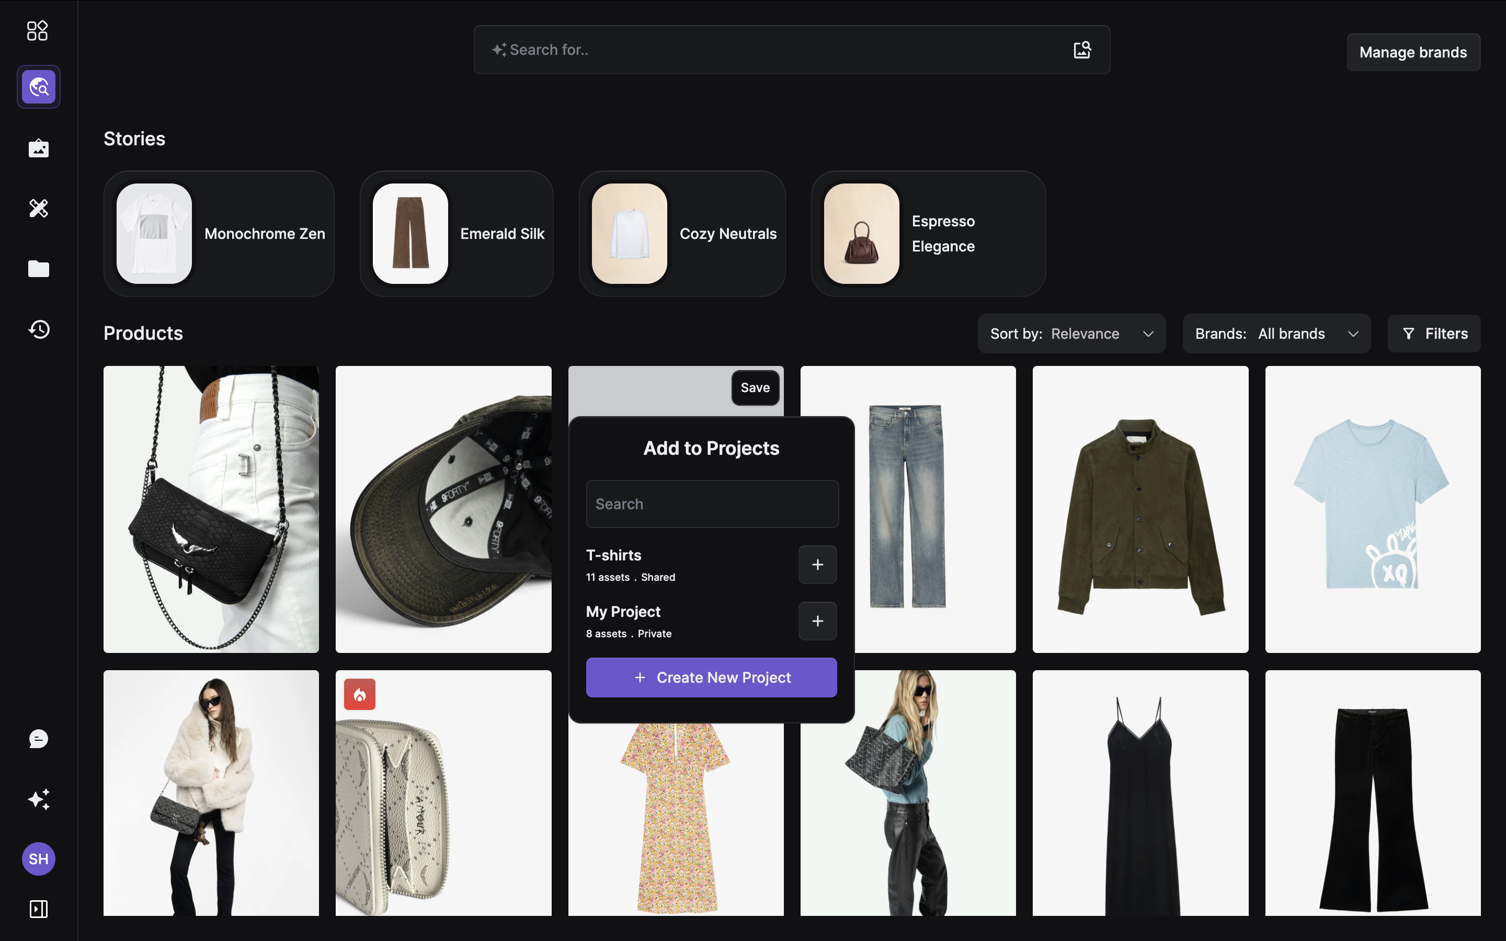Image resolution: width=1506 pixels, height=941 pixels.
Task: Open the dashboard grid icon in sidebar
Action: (37, 30)
